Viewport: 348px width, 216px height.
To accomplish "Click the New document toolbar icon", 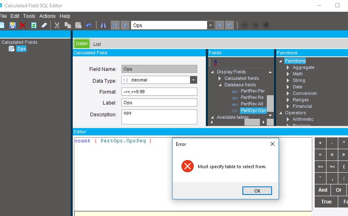I will [x=2, y=25].
